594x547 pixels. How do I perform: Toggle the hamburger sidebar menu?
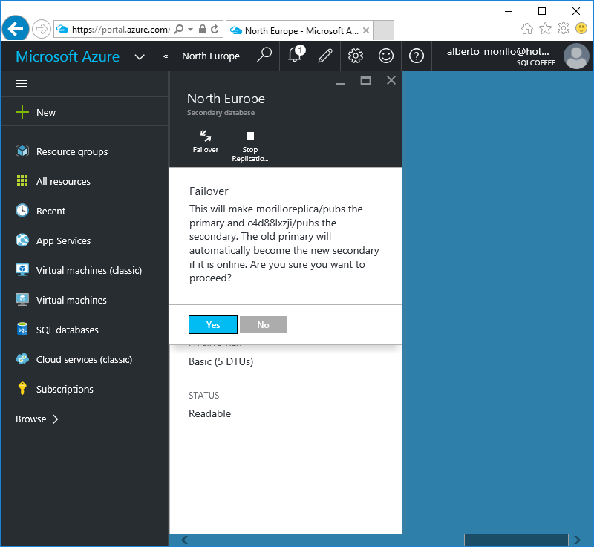[x=22, y=83]
